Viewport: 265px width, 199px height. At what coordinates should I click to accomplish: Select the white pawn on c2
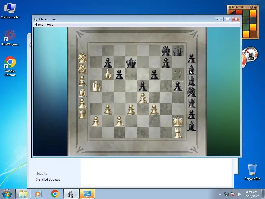click(120, 121)
